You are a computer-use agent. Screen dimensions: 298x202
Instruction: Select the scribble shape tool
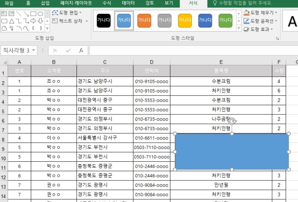(x=12, y=28)
